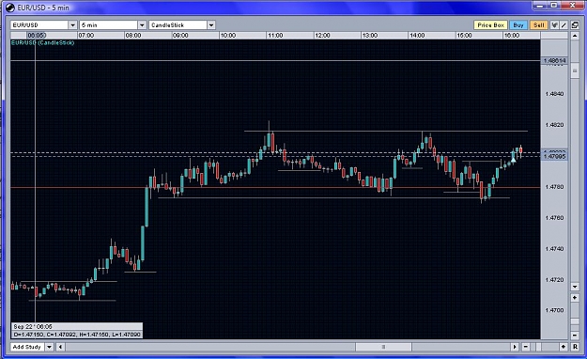Viewport: 587px width, 359px height.
Task: Click the 07:00 time axis label
Action: (x=86, y=36)
